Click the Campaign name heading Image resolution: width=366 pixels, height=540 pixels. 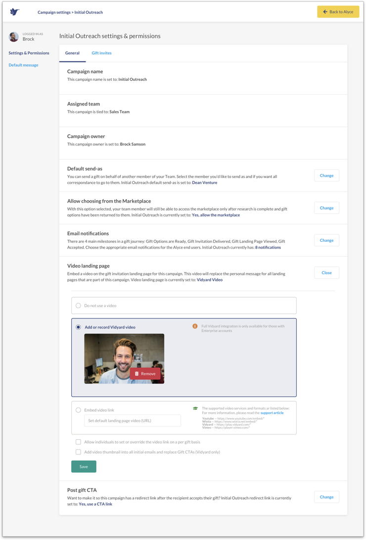85,72
